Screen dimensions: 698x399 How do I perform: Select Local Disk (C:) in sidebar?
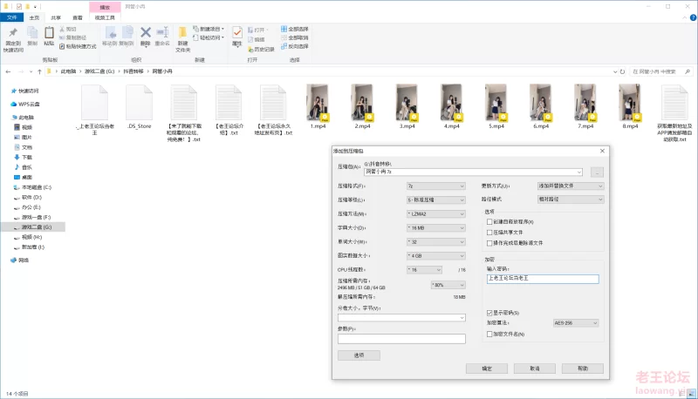coord(32,187)
